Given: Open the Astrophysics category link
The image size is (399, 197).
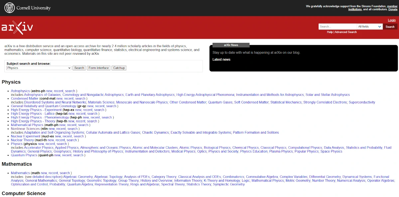Looking at the screenshot, I should pyautogui.click(x=20, y=91).
